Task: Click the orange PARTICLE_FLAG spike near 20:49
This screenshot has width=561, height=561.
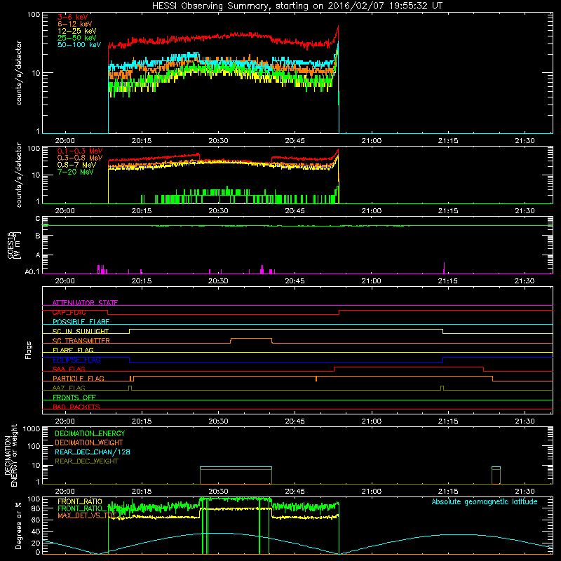Action: tap(316, 379)
